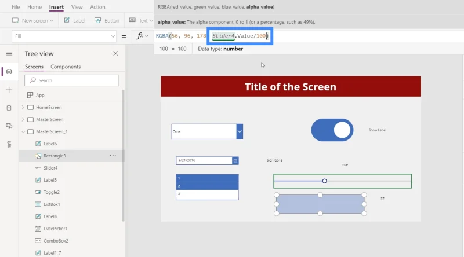The image size is (464, 257).
Task: Open the combo box dropdown arrow on canvas
Action: tap(240, 131)
